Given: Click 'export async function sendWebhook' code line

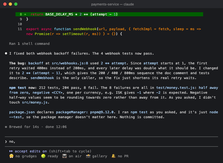Looking at the screenshot, I should (114, 29).
